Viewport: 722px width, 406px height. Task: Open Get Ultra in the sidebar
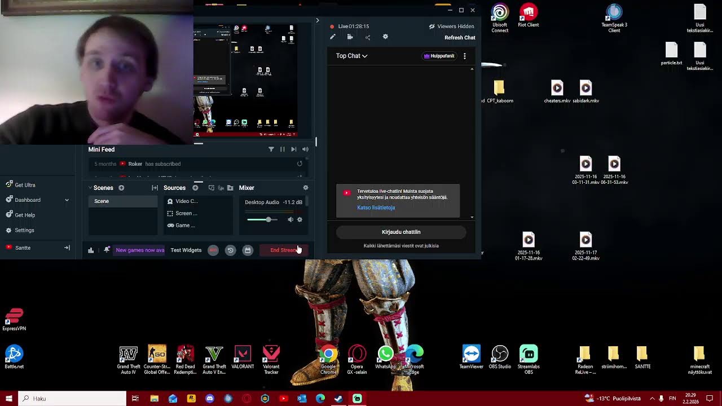pyautogui.click(x=21, y=185)
